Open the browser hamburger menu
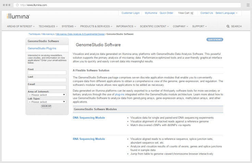This screenshot has width=252, height=163. tap(248, 5)
